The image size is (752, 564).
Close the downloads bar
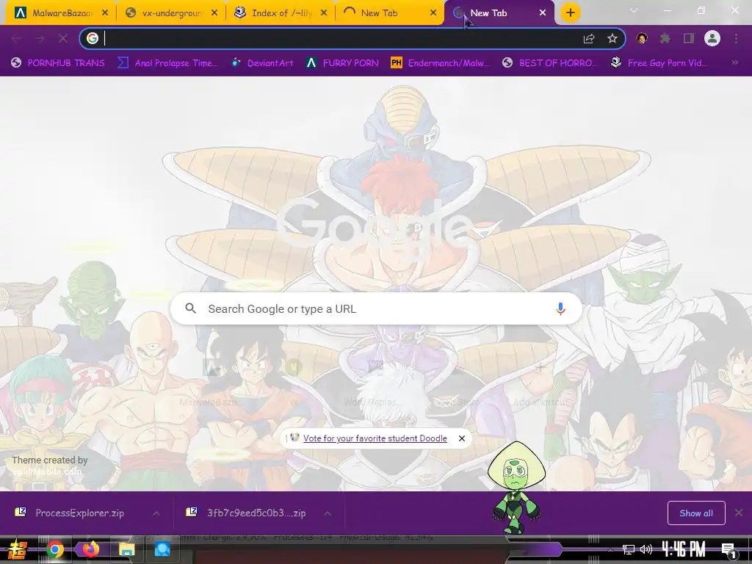(x=739, y=513)
